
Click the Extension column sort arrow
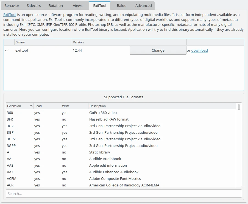(31, 106)
